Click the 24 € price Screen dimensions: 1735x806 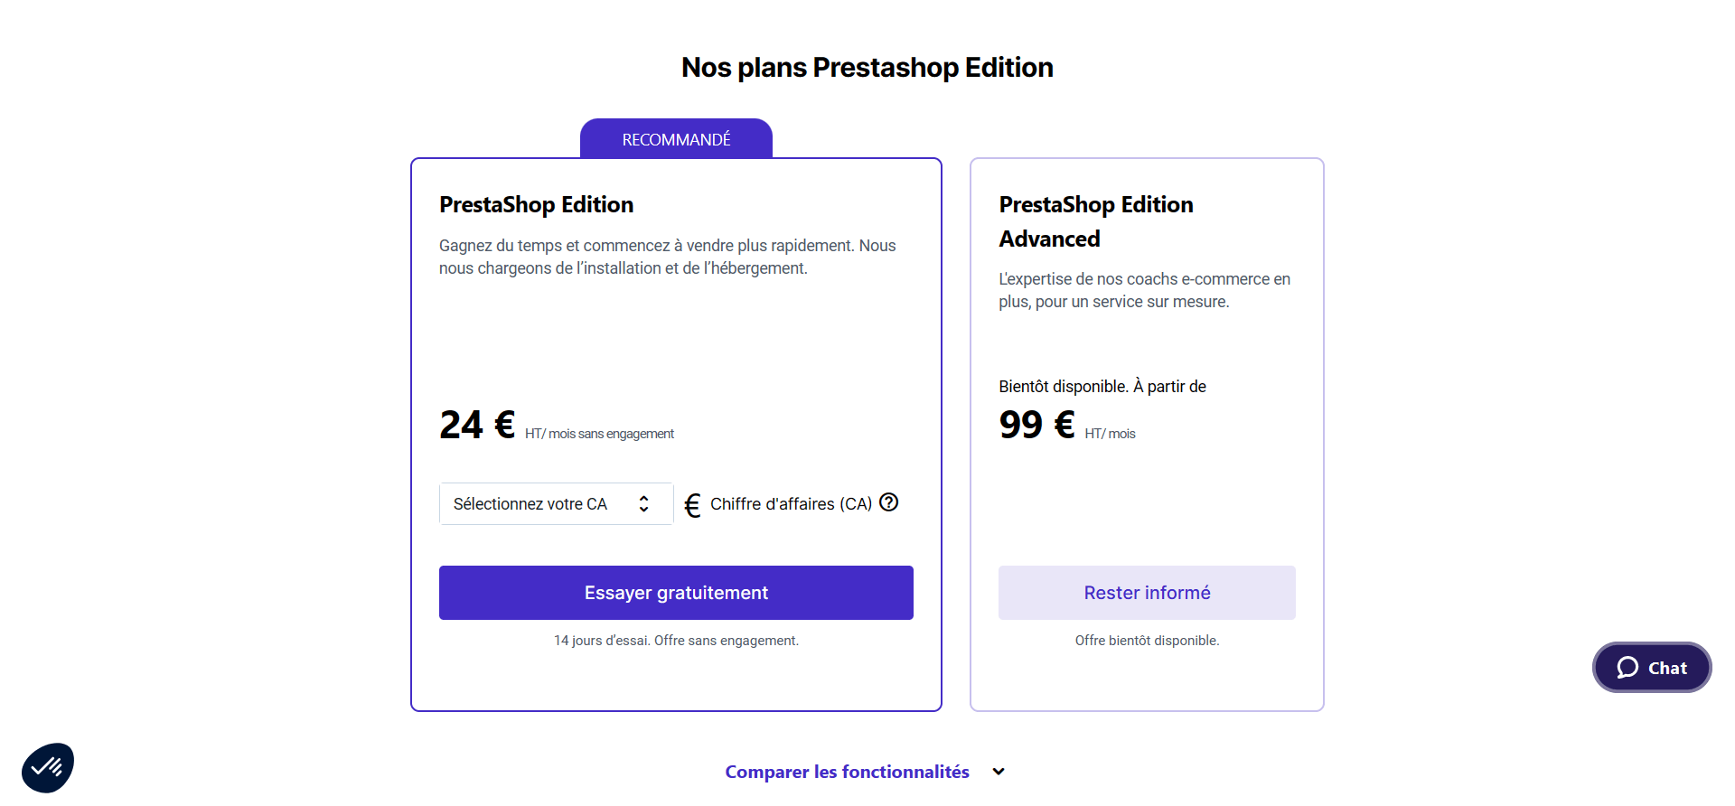pyautogui.click(x=477, y=425)
